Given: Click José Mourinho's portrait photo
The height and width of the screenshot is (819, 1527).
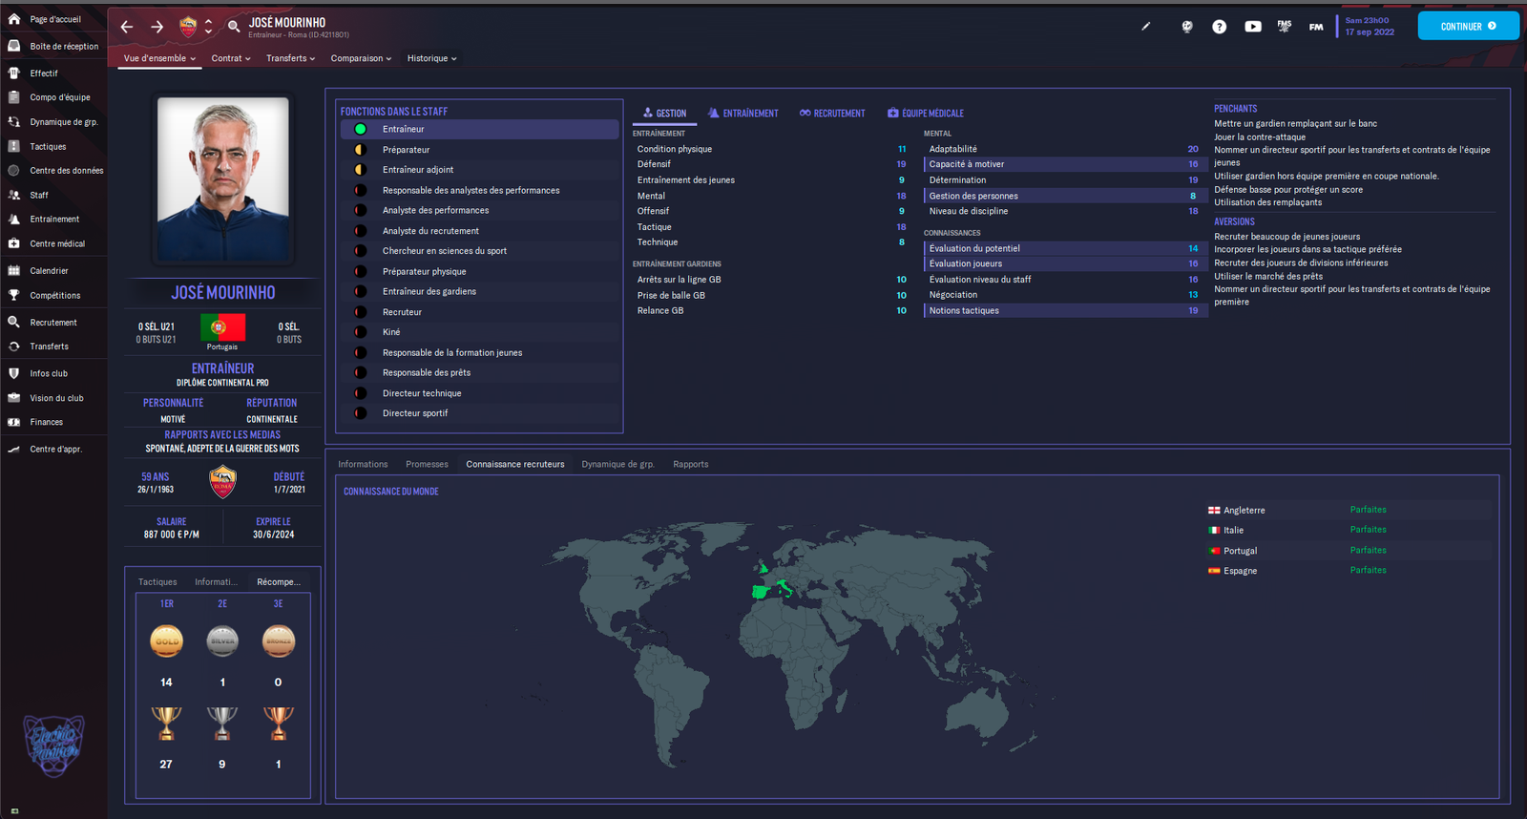Looking at the screenshot, I should (x=222, y=179).
